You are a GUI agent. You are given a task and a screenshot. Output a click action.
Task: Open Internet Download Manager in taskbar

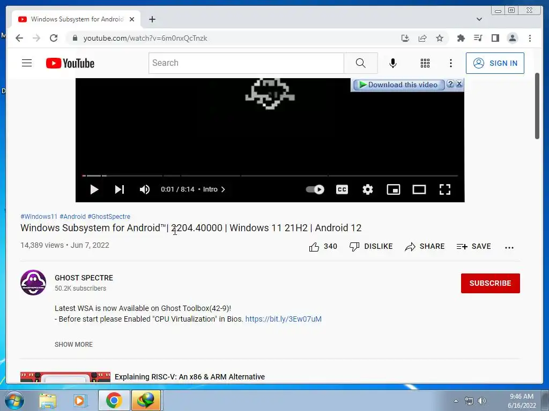tap(146, 400)
